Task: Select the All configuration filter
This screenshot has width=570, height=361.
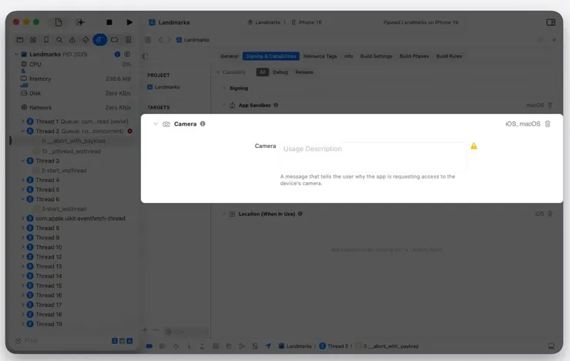Action: 262,72
